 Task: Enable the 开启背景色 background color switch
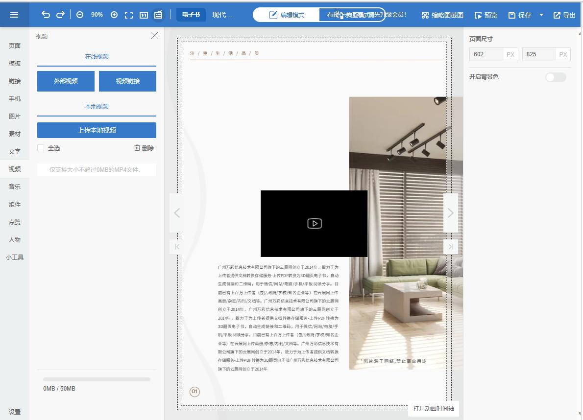(x=556, y=77)
